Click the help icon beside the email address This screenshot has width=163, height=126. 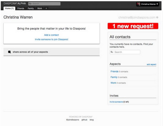coord(157,17)
